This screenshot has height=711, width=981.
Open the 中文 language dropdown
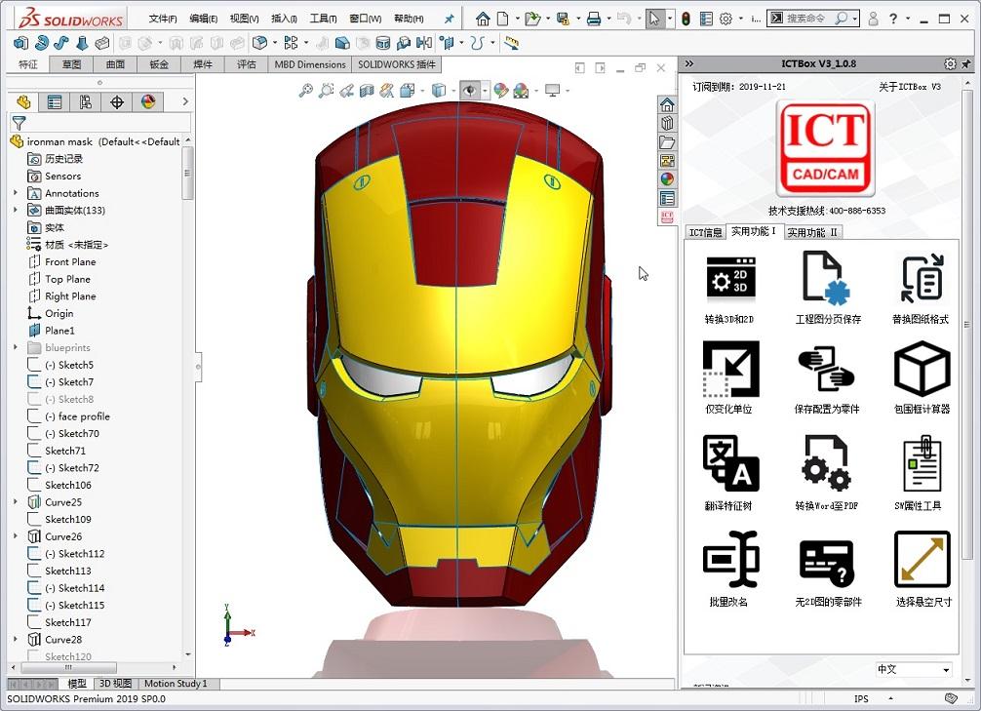tap(914, 670)
